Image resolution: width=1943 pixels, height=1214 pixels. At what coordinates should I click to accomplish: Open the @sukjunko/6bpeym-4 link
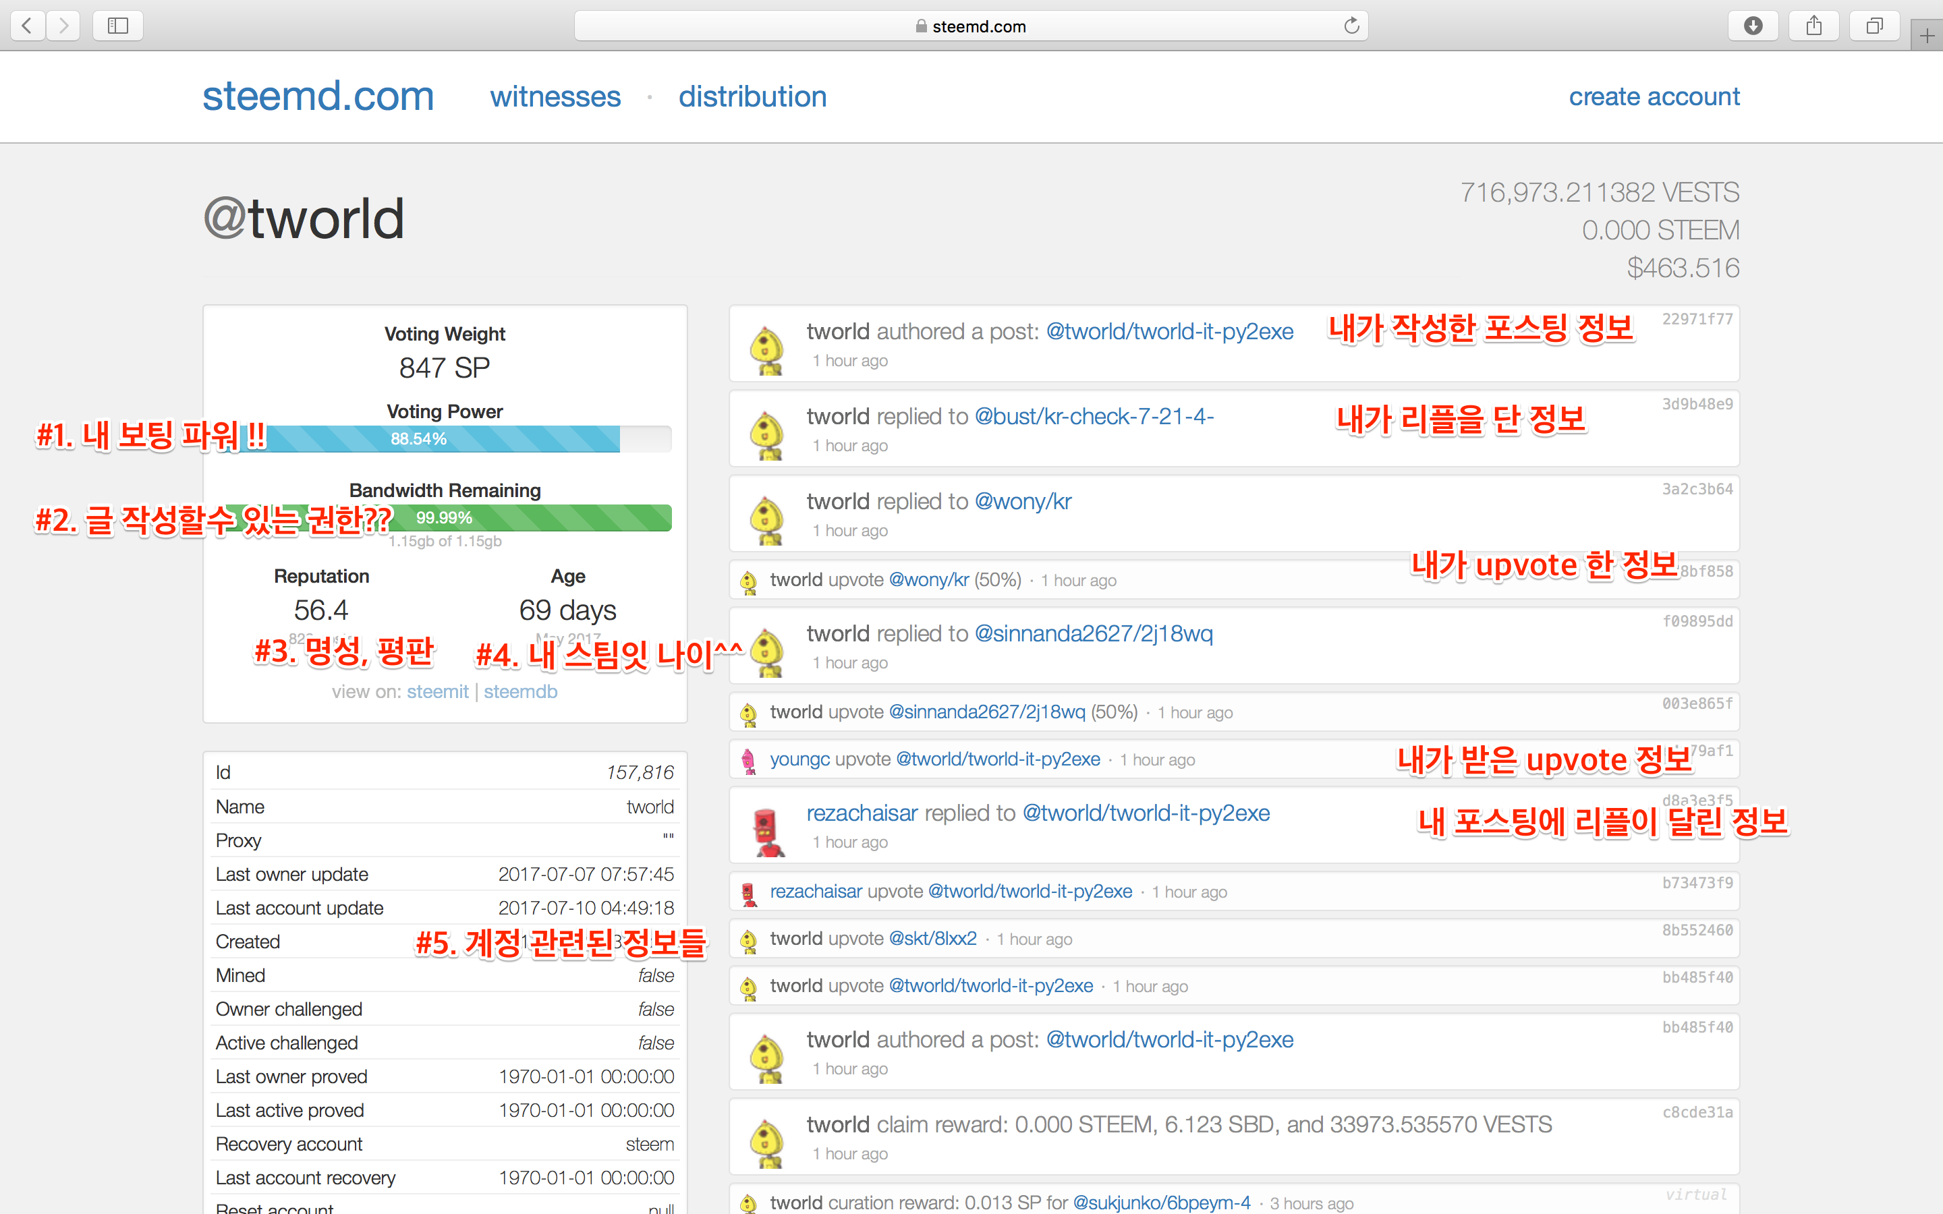pyautogui.click(x=1162, y=1203)
